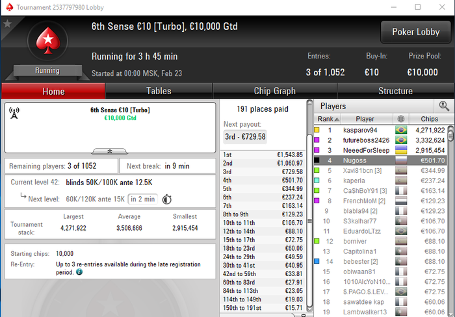Open the player search magnifier icon
Image resolution: width=455 pixels, height=317 pixels.
coord(444,107)
